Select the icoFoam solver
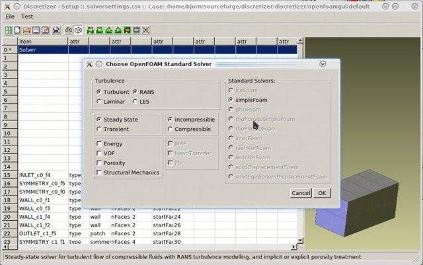This screenshot has height=265, width=423. tap(243, 90)
